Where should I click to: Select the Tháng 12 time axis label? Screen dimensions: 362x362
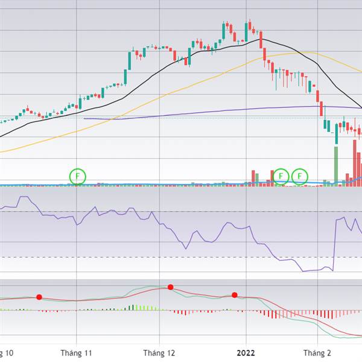(x=159, y=353)
